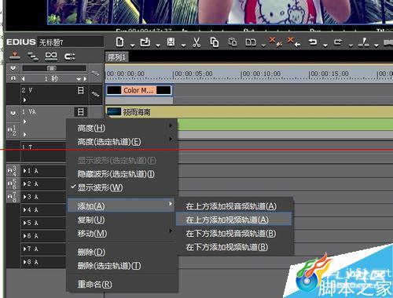
Task: Toggle the 2 V track video mute box
Action: coord(81,90)
